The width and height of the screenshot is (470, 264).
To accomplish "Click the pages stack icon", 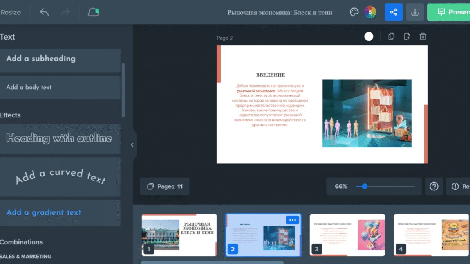I will tap(150, 187).
